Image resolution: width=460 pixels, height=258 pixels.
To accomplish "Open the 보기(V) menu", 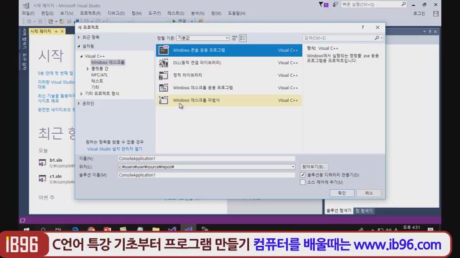I will [x=66, y=13].
